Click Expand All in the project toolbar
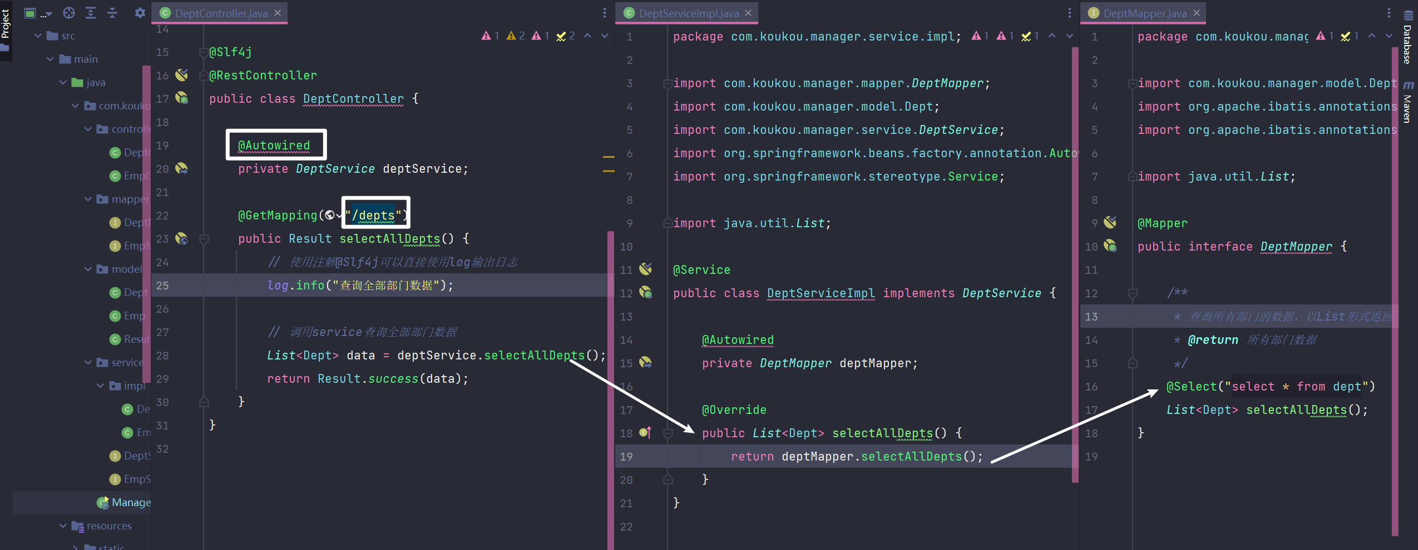Viewport: 1418px width, 550px height. 91,13
